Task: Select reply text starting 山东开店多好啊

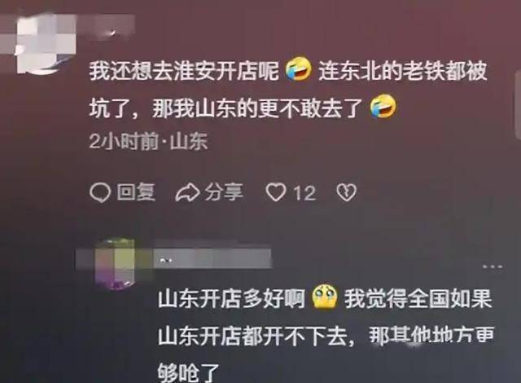Action: click(x=326, y=334)
